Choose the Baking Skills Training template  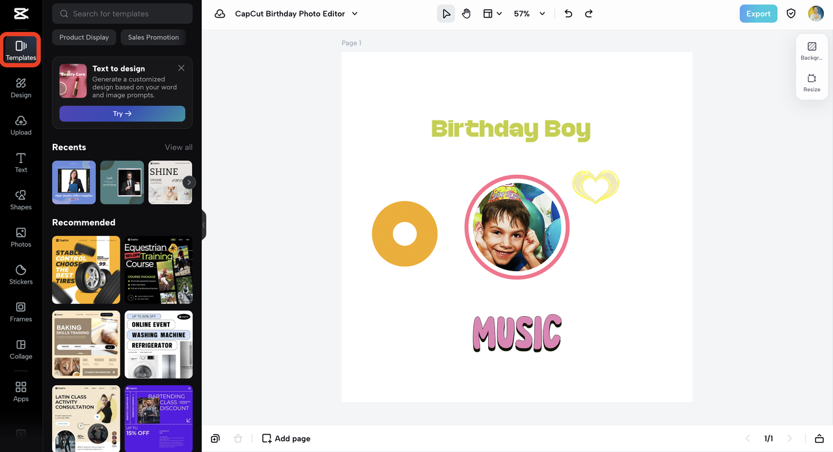click(x=86, y=345)
